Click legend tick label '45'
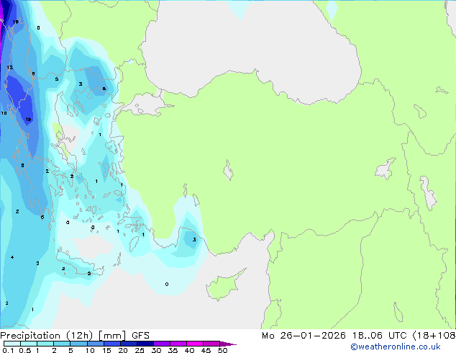The height and width of the screenshot is (353, 456). click(206, 350)
